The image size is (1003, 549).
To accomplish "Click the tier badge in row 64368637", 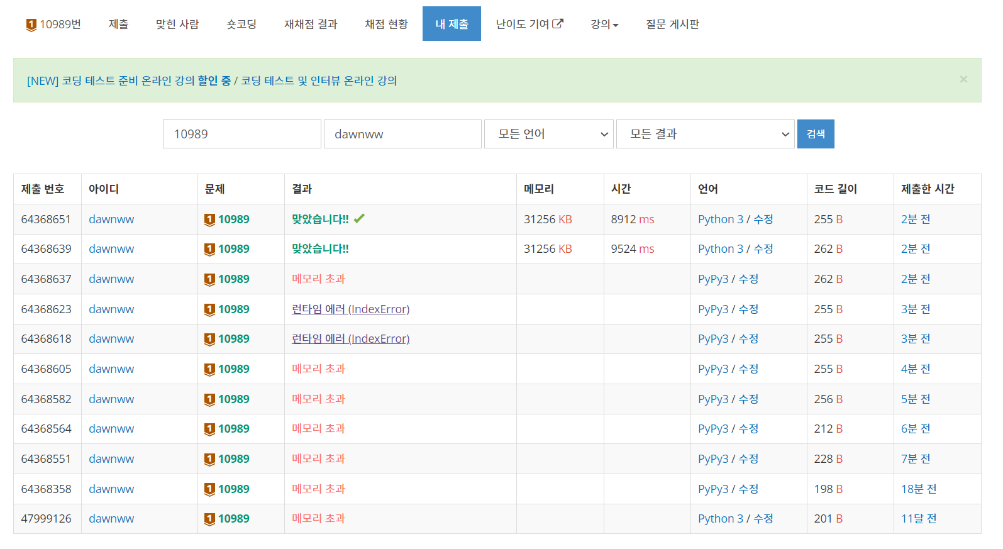I will pyautogui.click(x=210, y=279).
